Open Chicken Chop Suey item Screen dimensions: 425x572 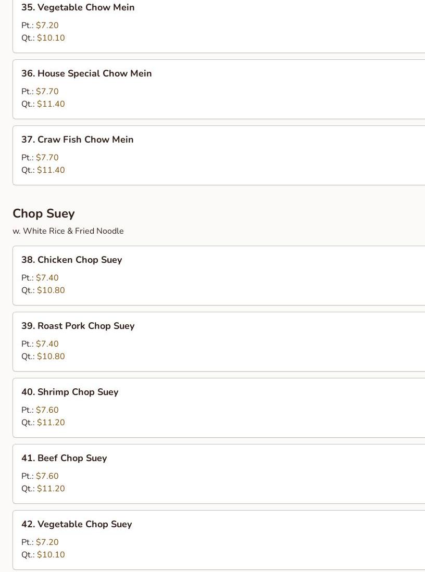(72, 260)
